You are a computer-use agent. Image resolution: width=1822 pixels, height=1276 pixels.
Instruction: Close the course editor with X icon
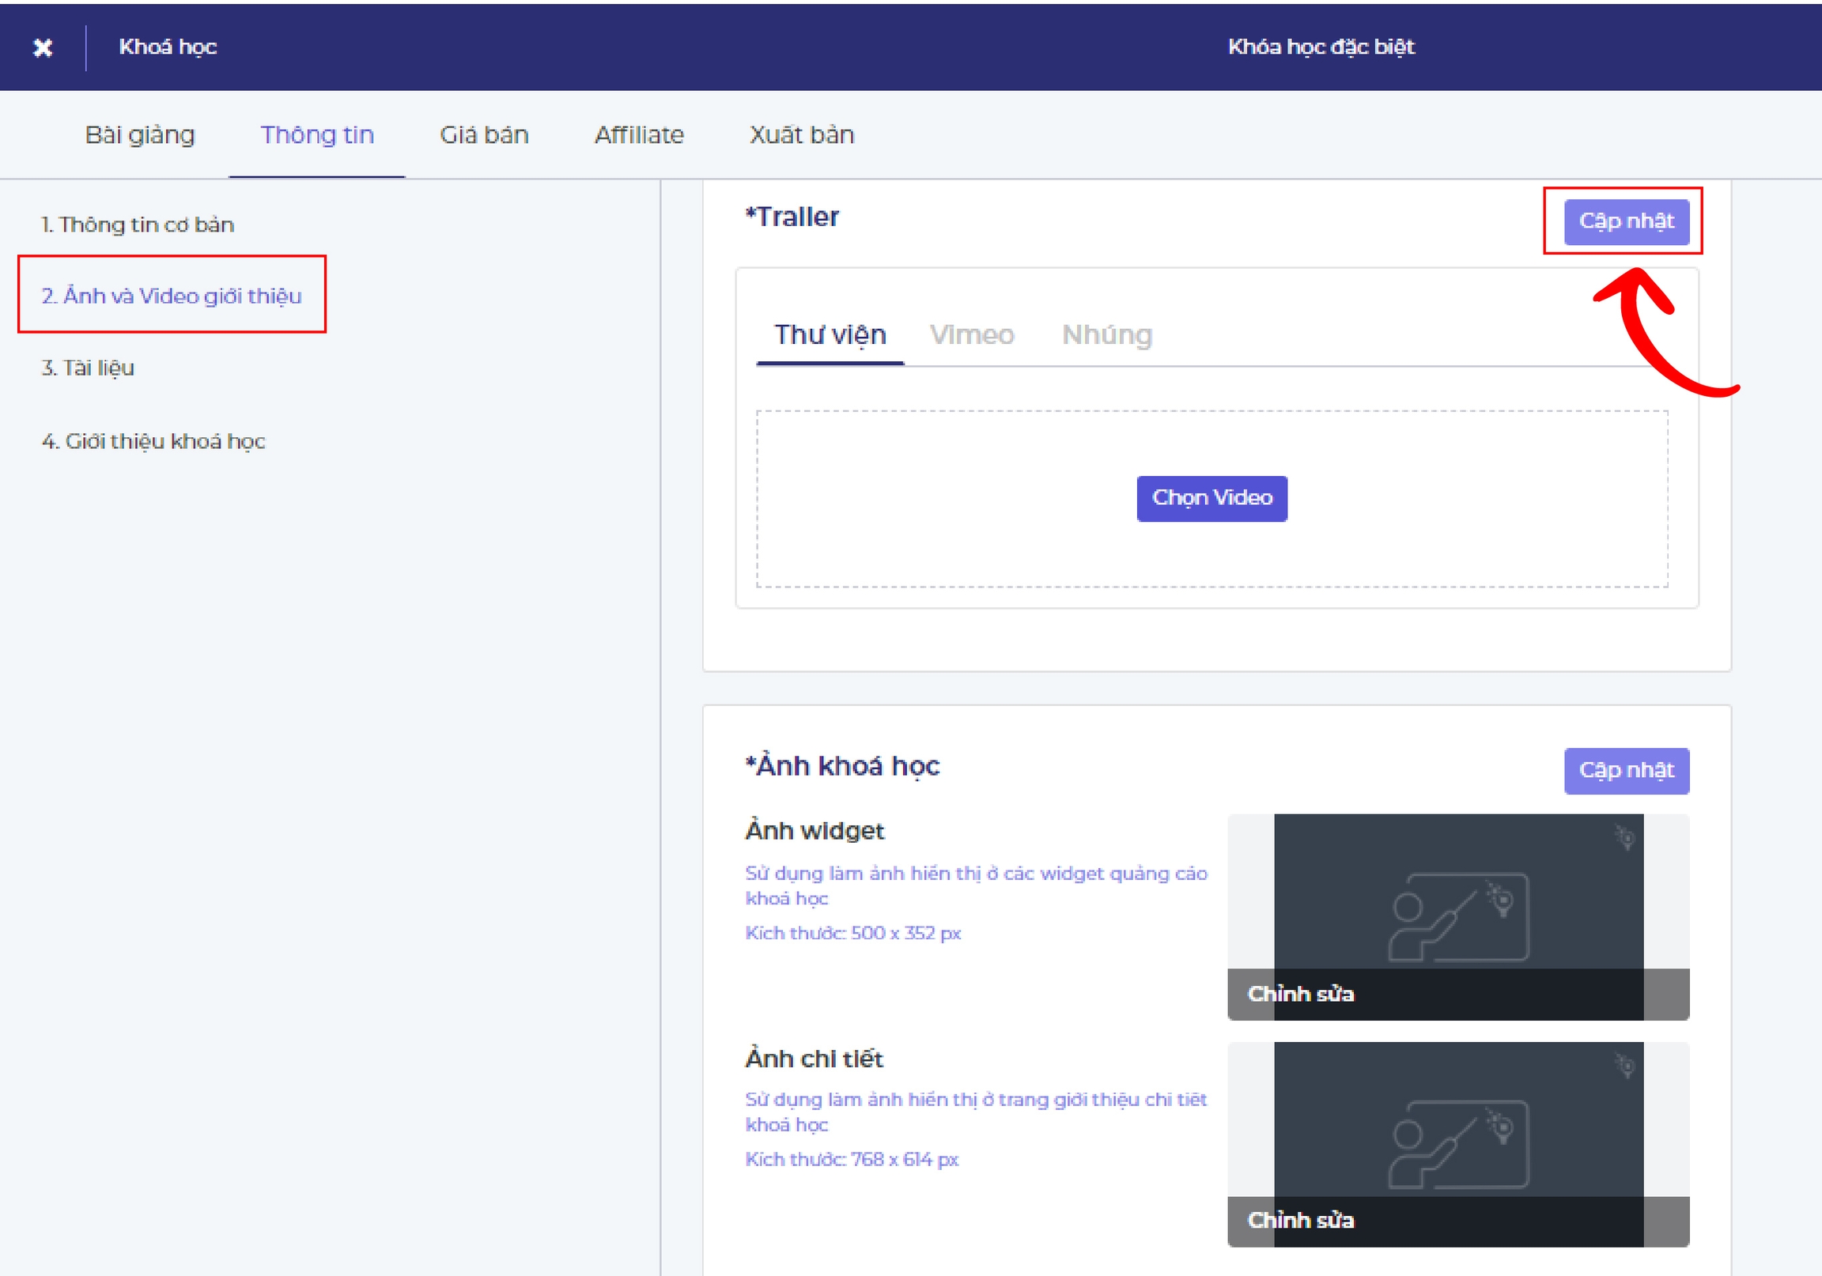(x=43, y=47)
